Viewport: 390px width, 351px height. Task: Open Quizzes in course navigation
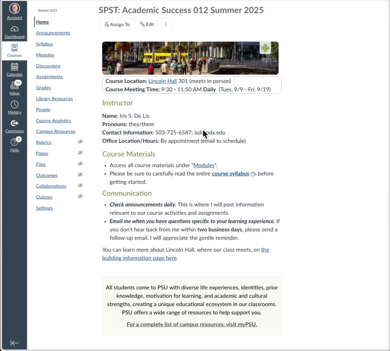click(x=44, y=197)
